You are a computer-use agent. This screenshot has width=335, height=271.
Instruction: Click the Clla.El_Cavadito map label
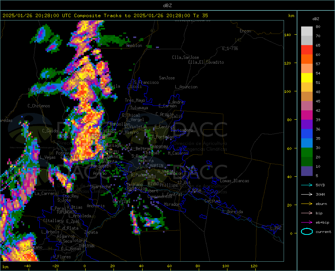pos(206,62)
